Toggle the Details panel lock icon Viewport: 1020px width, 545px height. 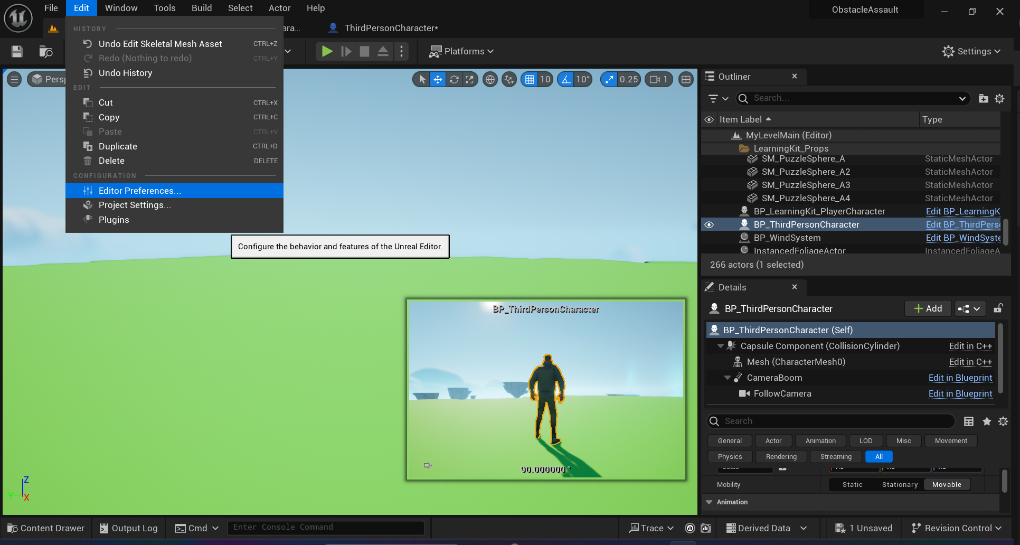tap(998, 308)
